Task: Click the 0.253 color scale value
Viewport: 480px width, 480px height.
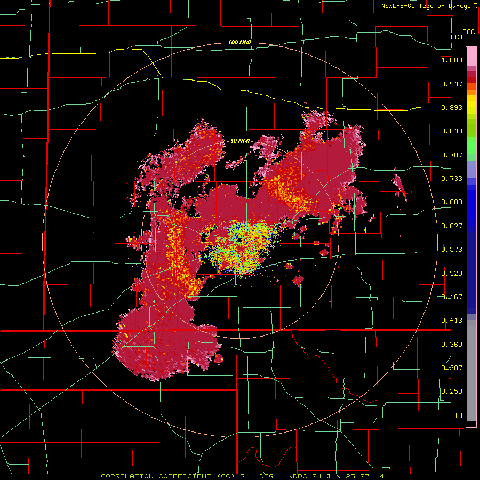Action: (x=452, y=391)
